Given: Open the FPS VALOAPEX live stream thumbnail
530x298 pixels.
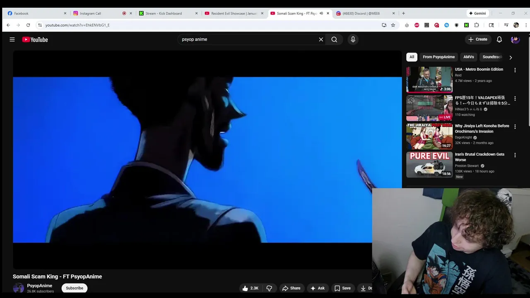Looking at the screenshot, I should tap(429, 108).
